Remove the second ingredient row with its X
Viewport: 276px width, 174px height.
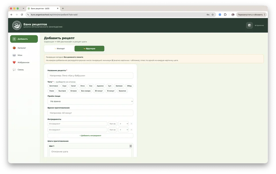pos(131,130)
